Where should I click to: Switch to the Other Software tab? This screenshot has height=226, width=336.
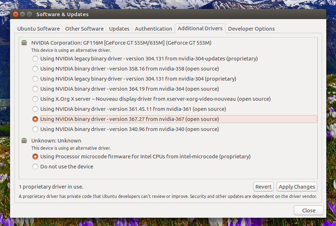(x=84, y=29)
